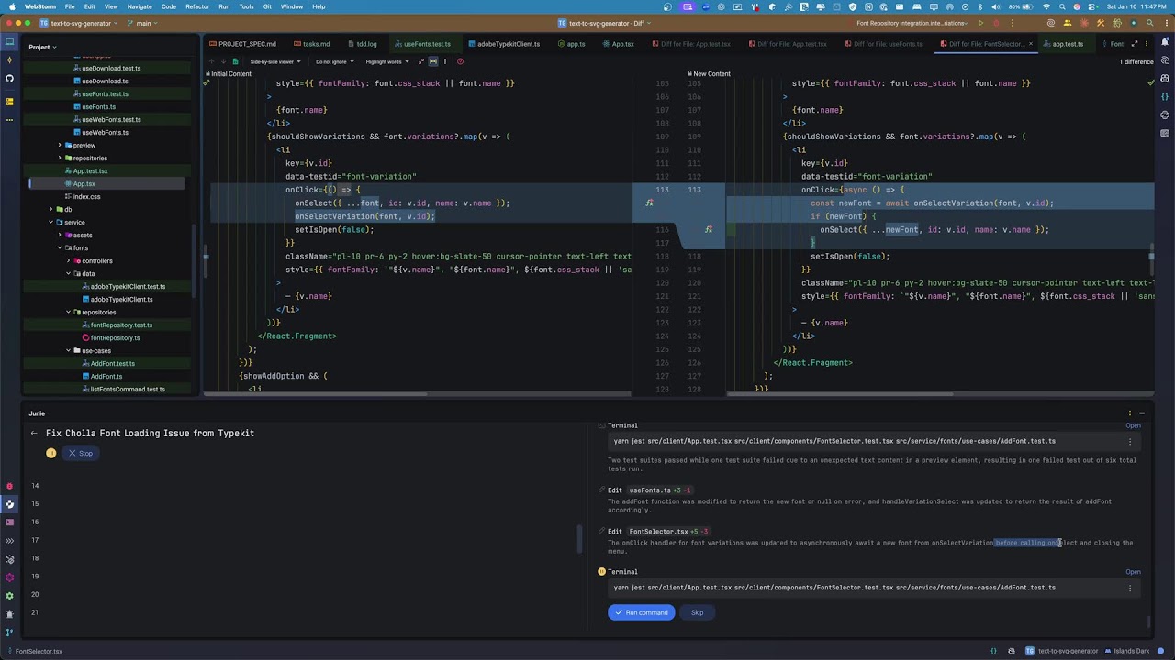Open the Notifications bell icon
Viewport: 1175px width, 660px height.
1165,42
